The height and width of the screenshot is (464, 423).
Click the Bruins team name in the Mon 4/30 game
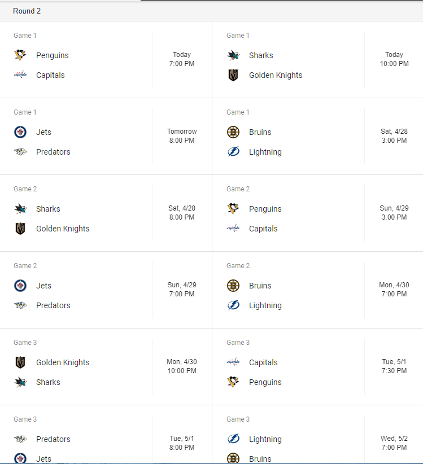260,286
